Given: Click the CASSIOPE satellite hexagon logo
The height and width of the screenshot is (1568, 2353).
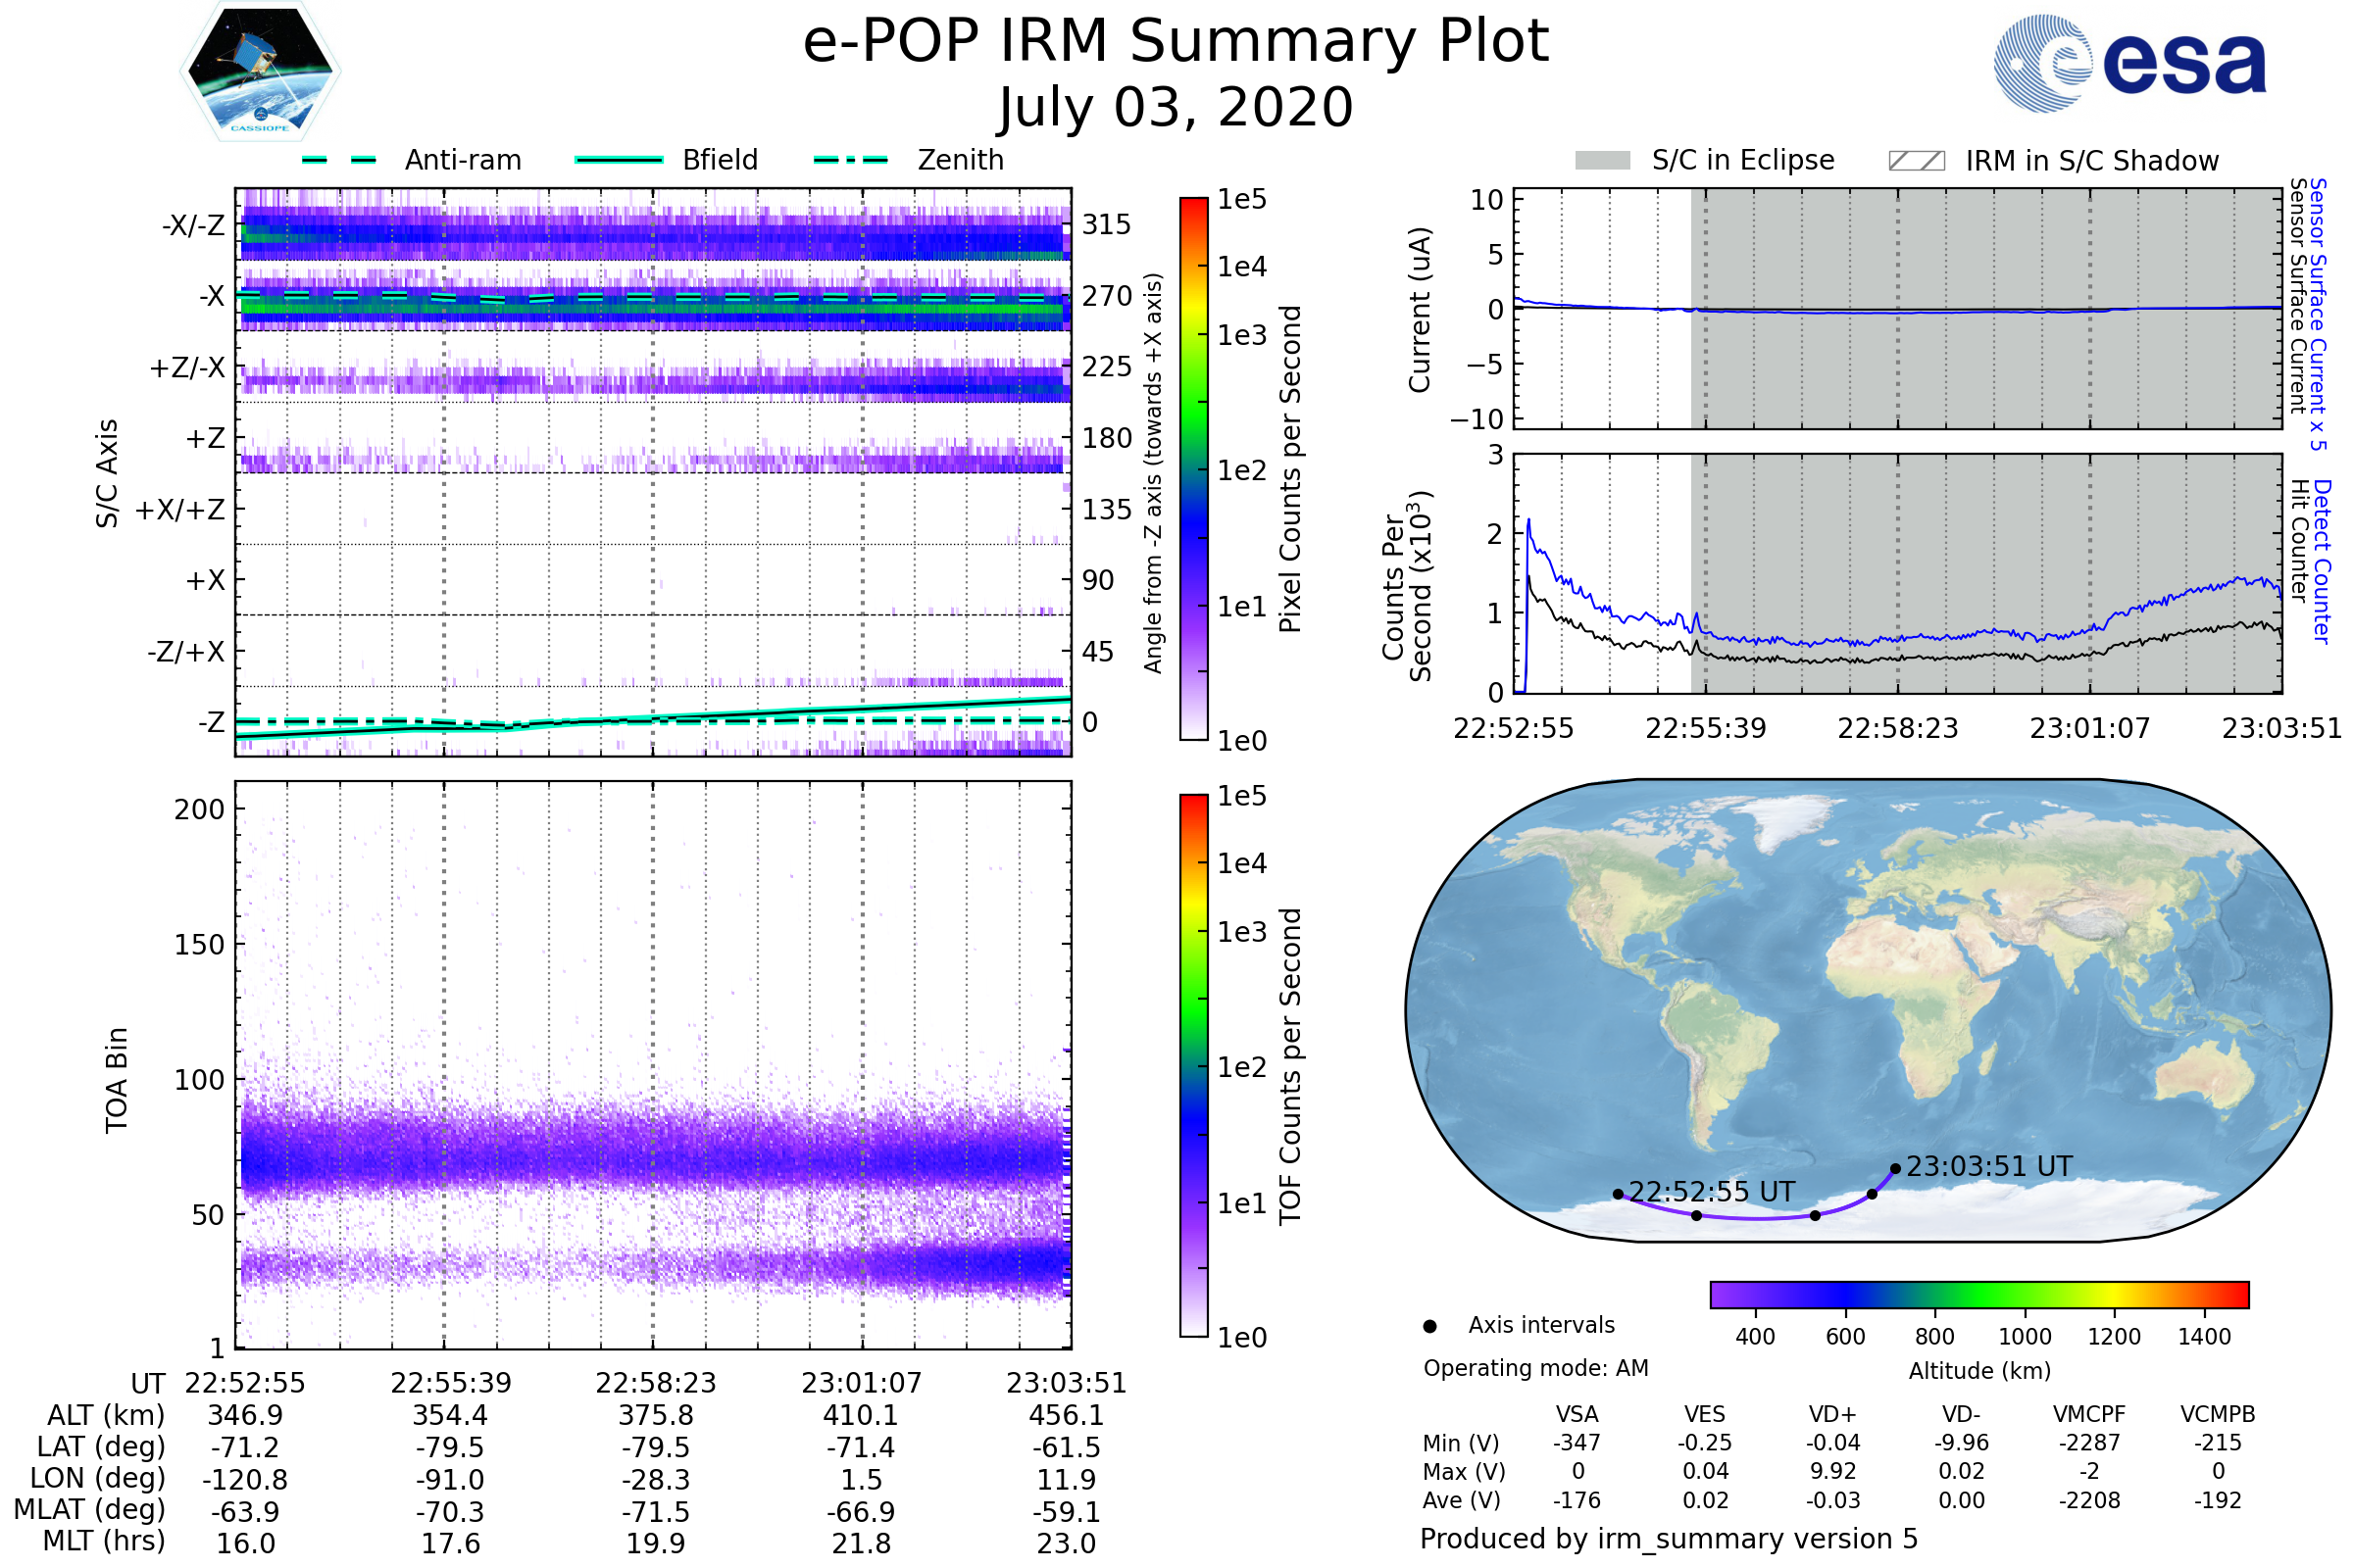Looking at the screenshot, I should pyautogui.click(x=260, y=72).
